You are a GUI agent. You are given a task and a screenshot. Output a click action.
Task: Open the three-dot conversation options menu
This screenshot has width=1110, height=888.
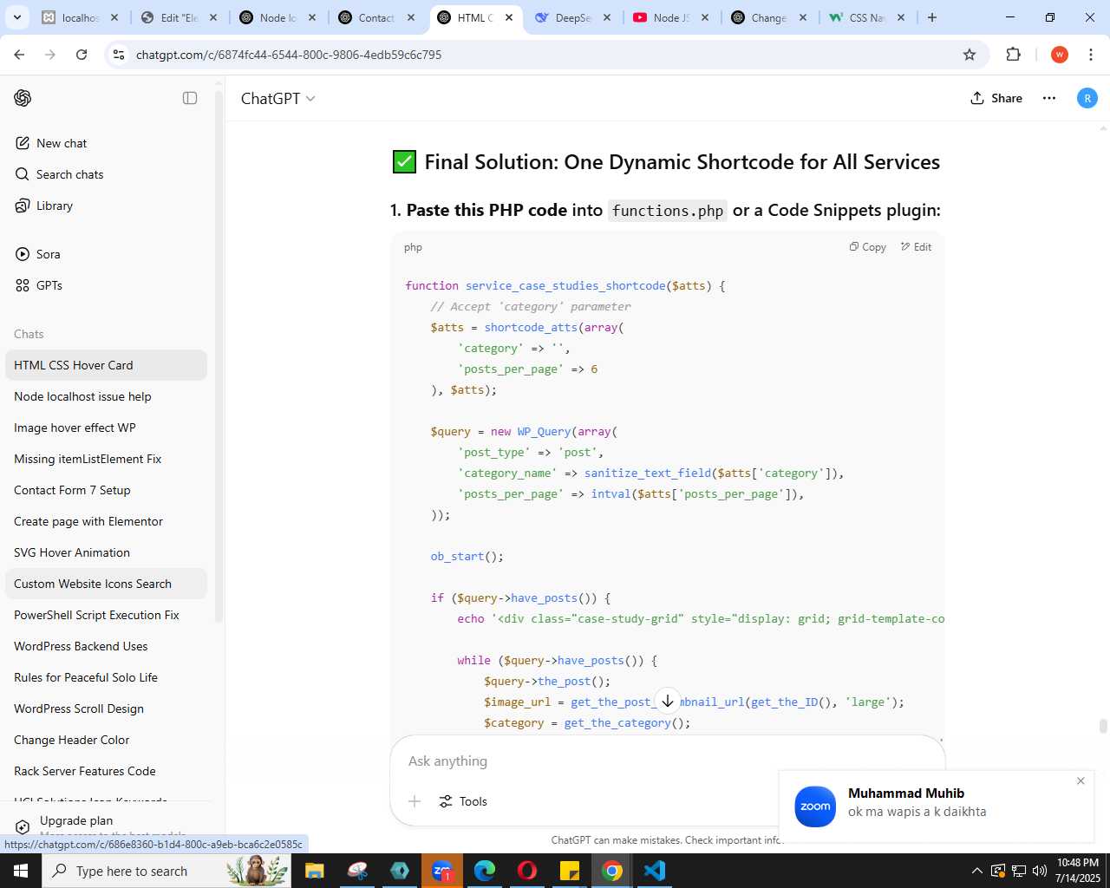tap(1049, 98)
